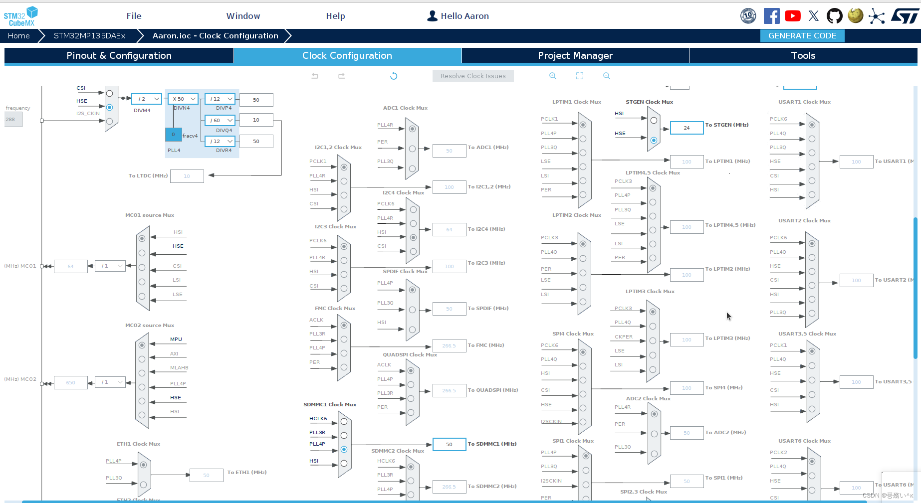
Task: Click Hello Aaron account link
Action: coord(464,16)
